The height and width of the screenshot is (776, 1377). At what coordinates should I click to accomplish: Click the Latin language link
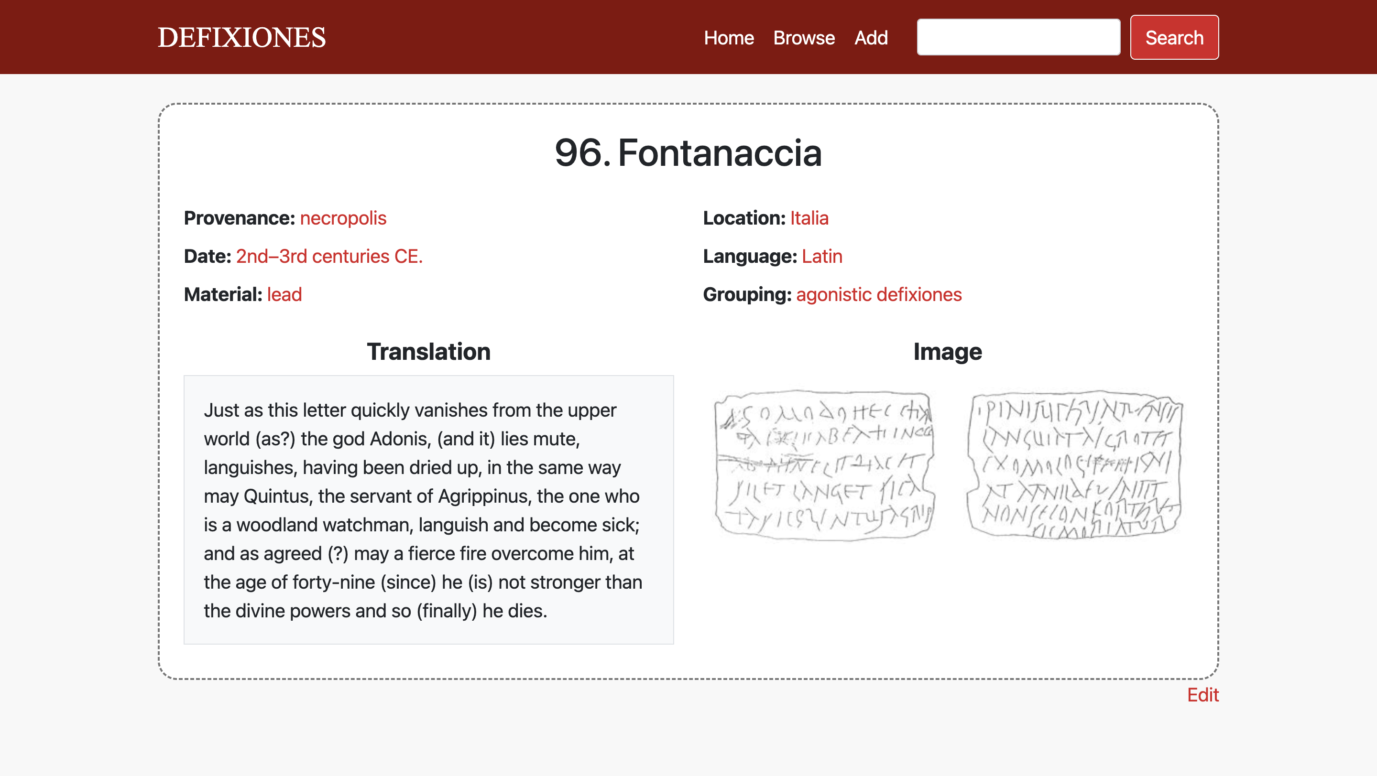[x=821, y=256]
